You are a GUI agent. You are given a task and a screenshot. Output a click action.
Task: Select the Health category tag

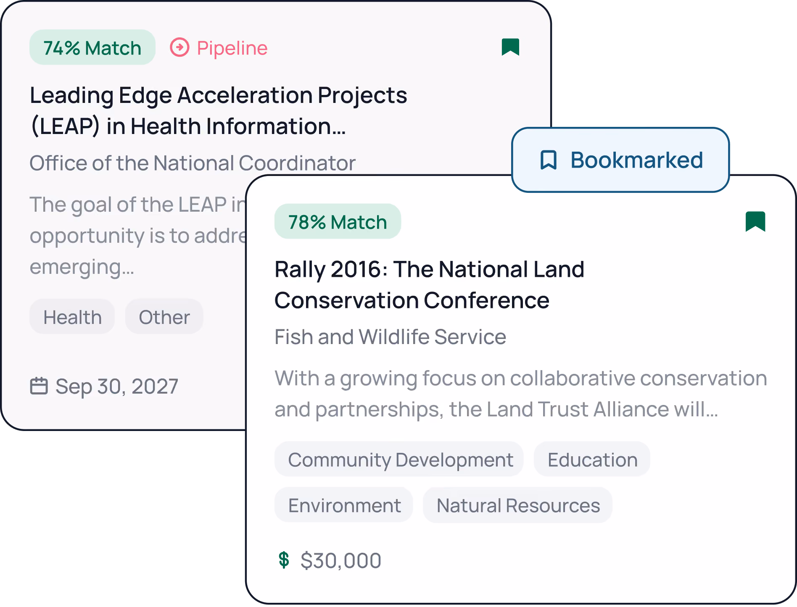pos(72,317)
